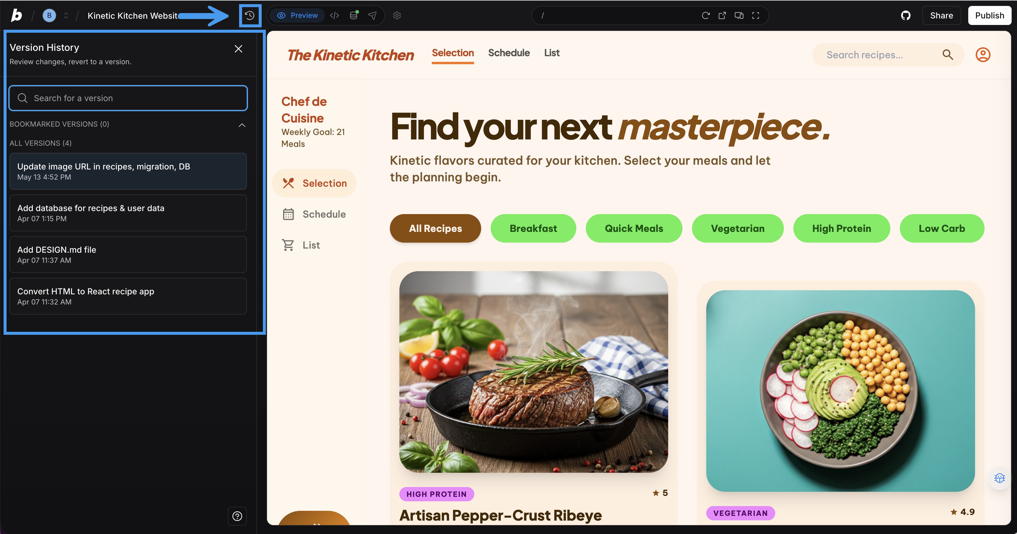Switch to the code view icon

tap(335, 15)
